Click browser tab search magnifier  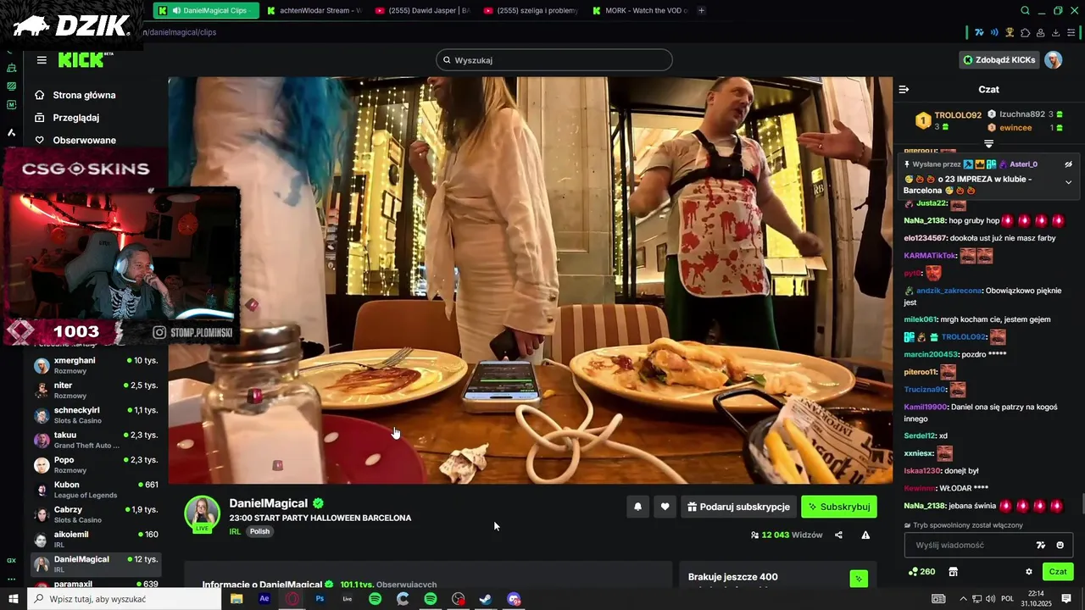[1025, 10]
